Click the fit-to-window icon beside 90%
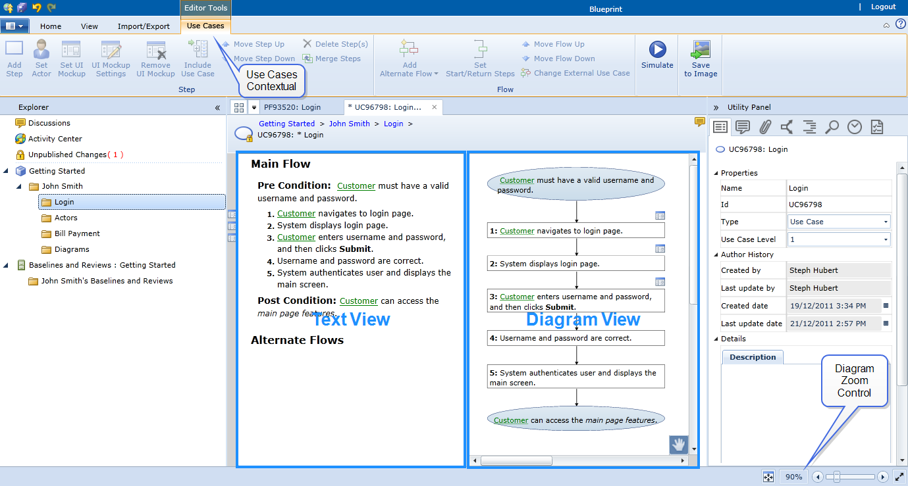Image resolution: width=908 pixels, height=486 pixels. pyautogui.click(x=768, y=477)
